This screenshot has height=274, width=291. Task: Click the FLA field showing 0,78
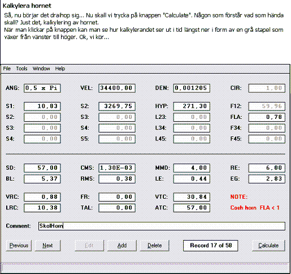click(267, 117)
